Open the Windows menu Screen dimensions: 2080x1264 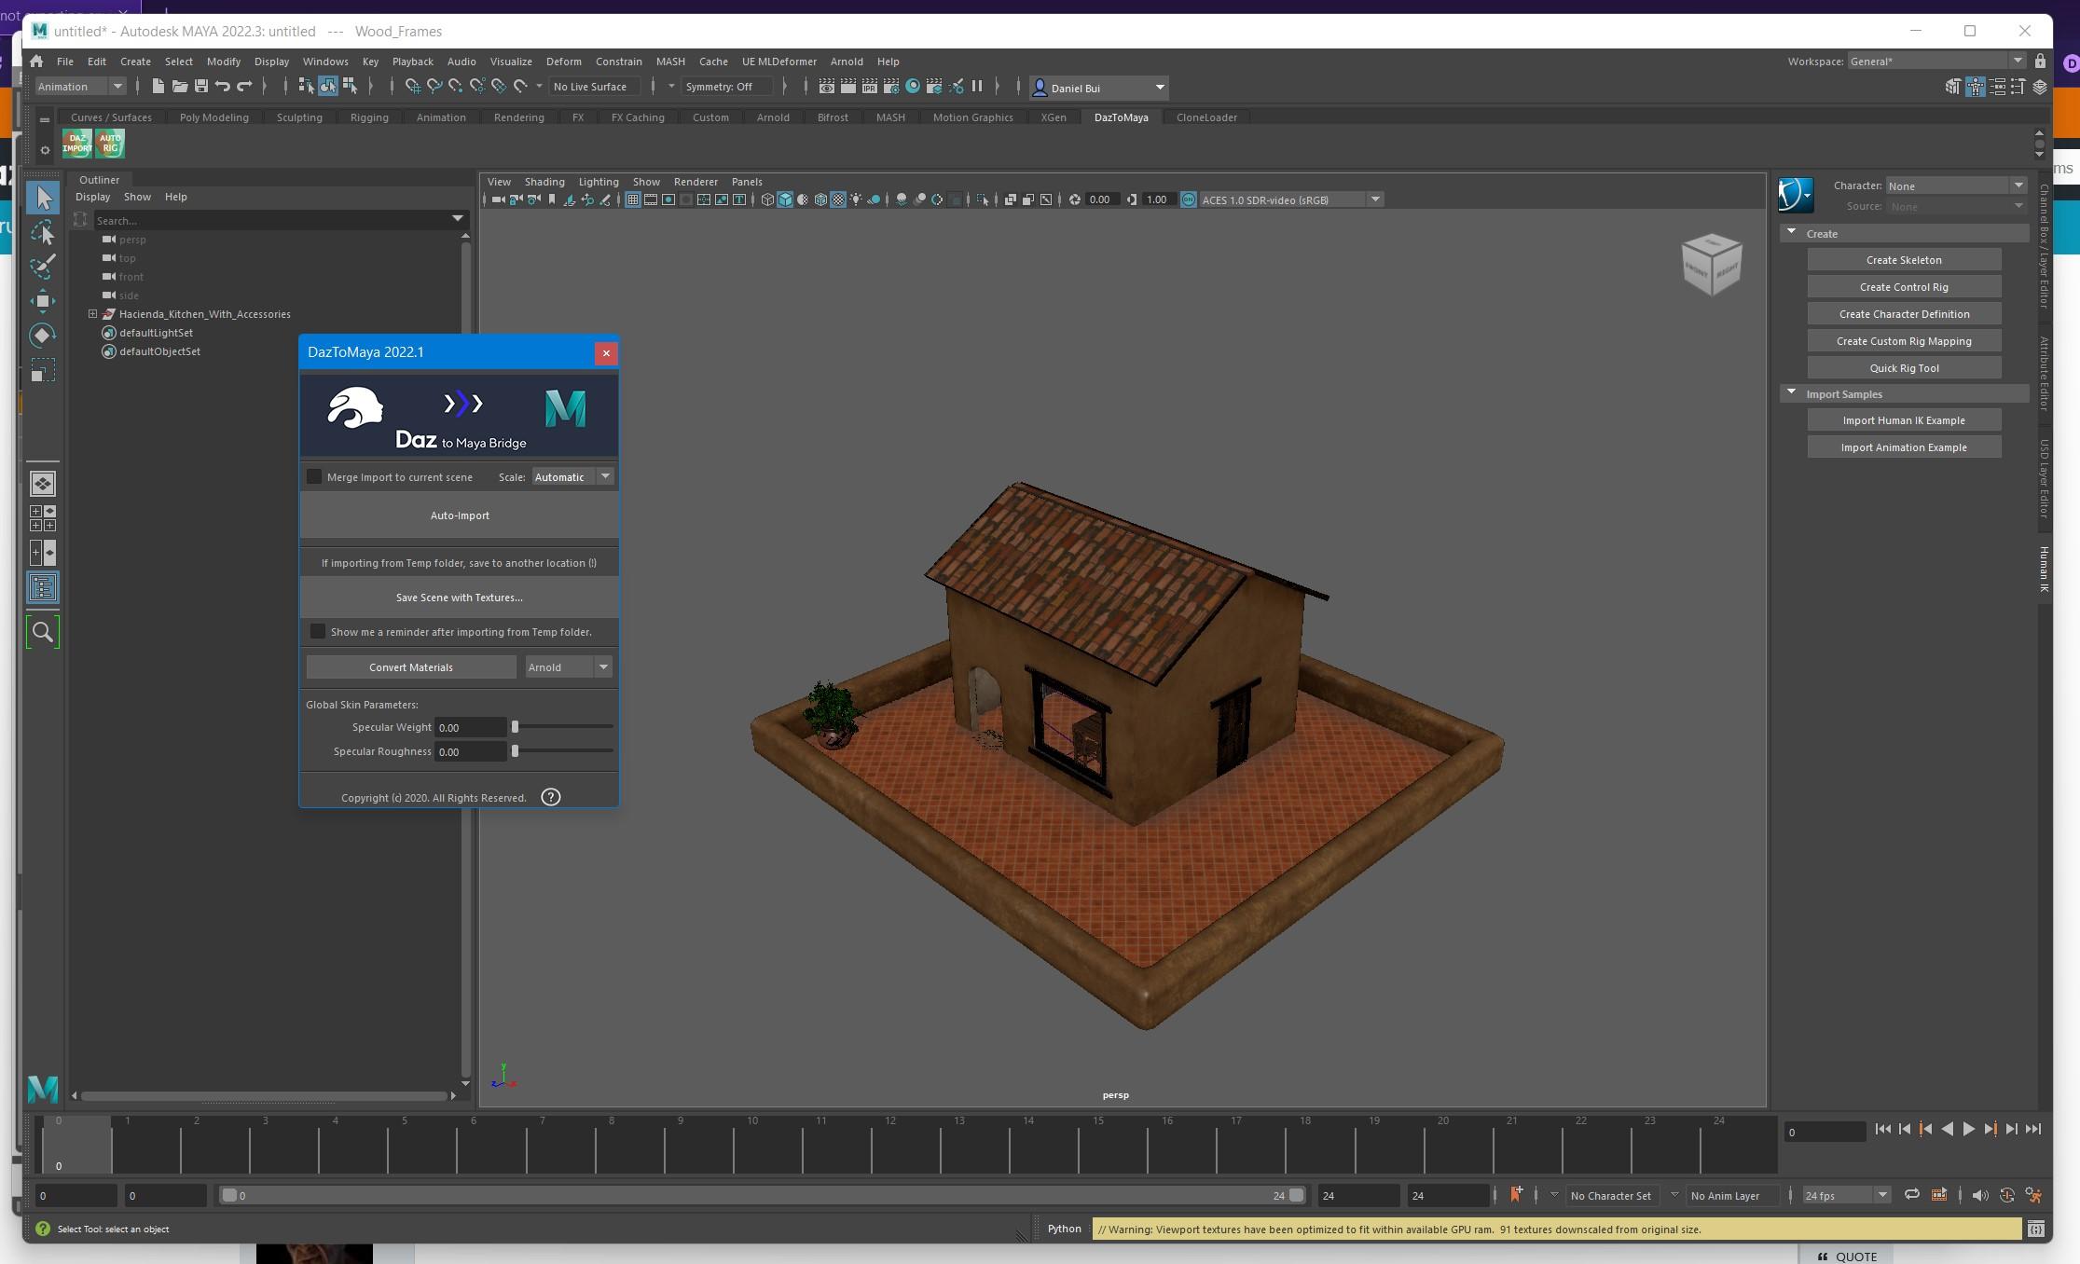pyautogui.click(x=325, y=61)
